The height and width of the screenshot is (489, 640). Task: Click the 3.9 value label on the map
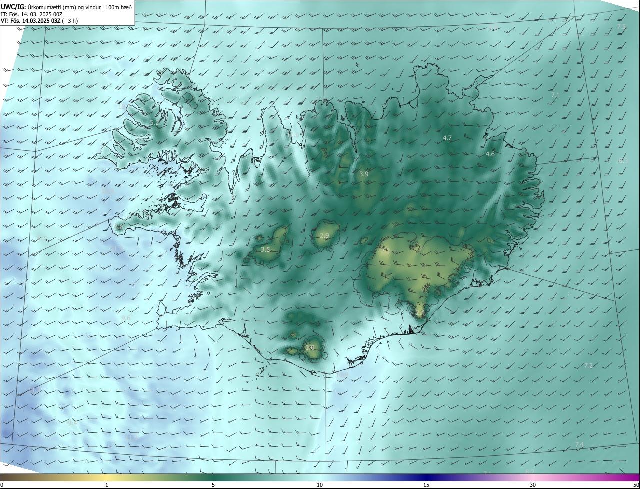point(364,174)
